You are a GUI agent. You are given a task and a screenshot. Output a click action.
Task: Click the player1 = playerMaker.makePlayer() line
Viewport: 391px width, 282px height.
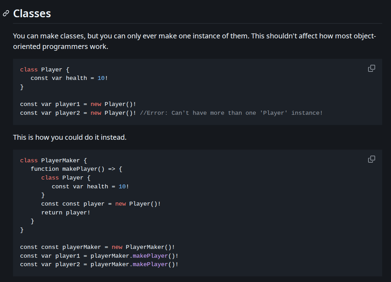click(99, 256)
